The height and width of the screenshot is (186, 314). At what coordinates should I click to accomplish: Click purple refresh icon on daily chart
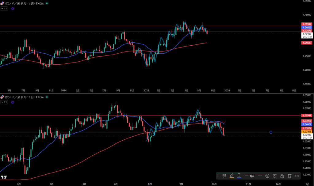(x=12, y=102)
